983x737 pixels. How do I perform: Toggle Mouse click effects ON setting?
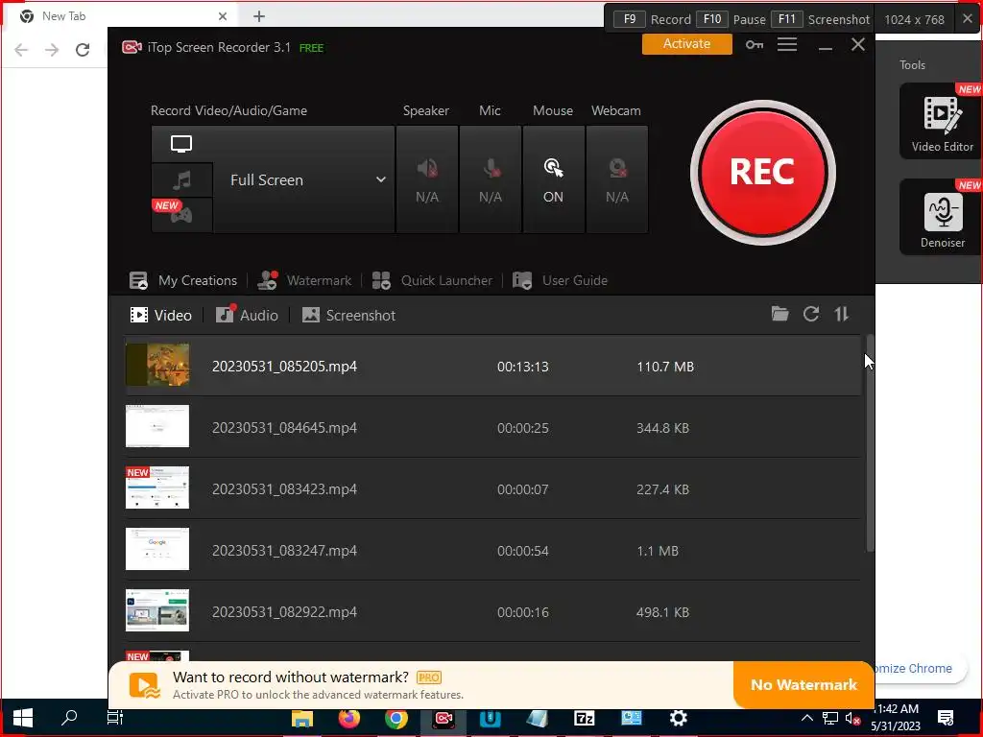click(x=553, y=179)
